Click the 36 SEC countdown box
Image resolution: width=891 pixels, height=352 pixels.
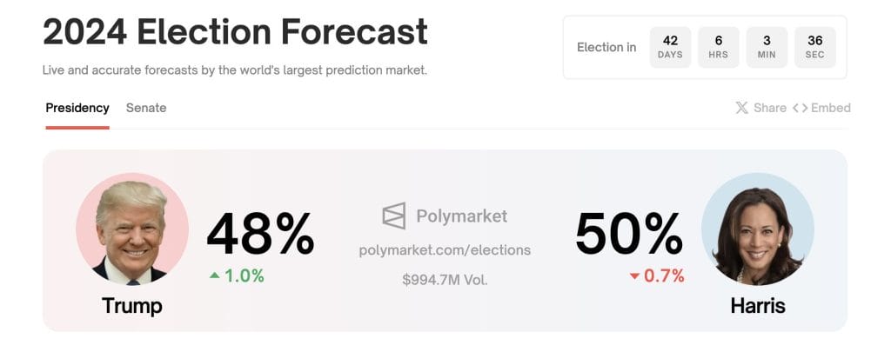[x=814, y=47]
